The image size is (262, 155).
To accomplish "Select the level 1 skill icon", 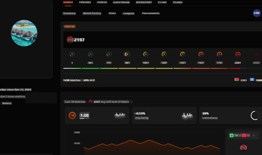I will 72,54.
